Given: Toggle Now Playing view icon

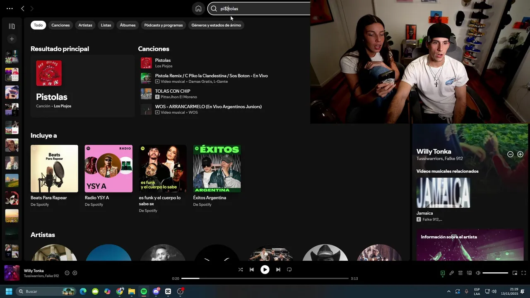Looking at the screenshot, I should click(x=443, y=273).
